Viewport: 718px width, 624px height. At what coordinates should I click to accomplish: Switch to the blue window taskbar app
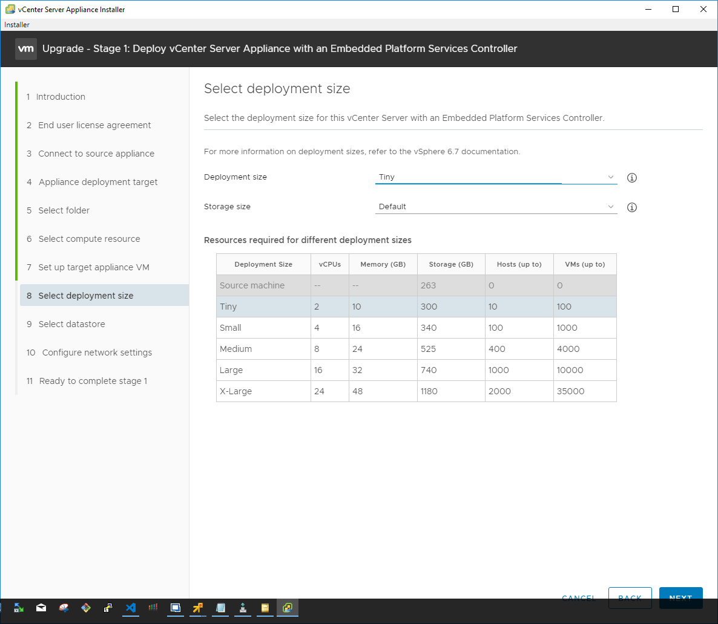(176, 608)
